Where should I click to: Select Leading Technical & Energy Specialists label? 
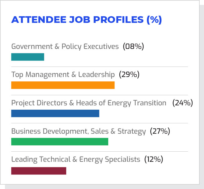pos(76,159)
